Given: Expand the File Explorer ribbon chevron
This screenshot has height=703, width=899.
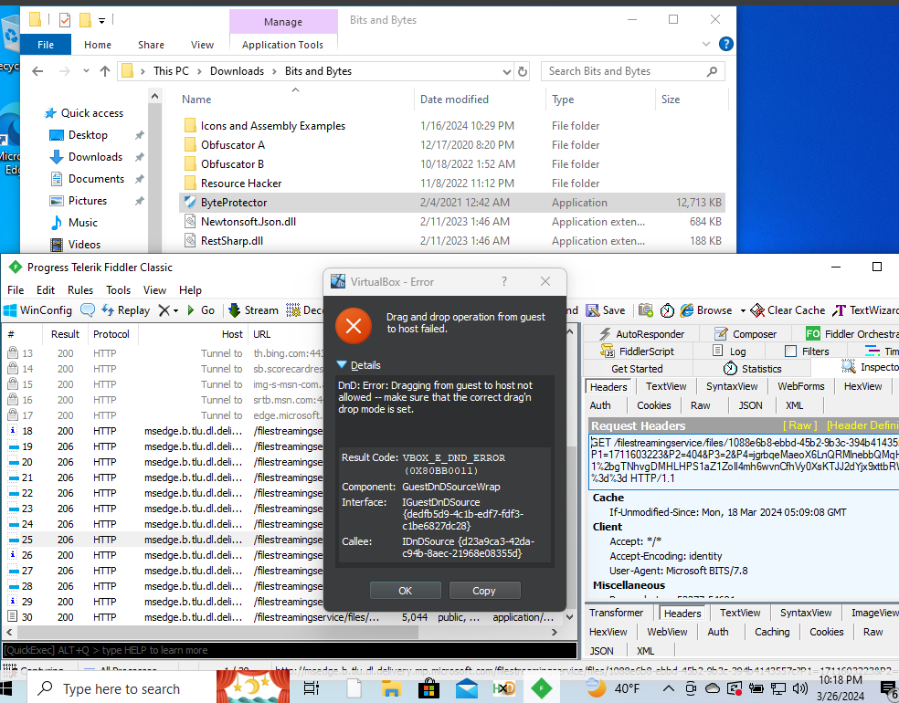Looking at the screenshot, I should point(706,44).
